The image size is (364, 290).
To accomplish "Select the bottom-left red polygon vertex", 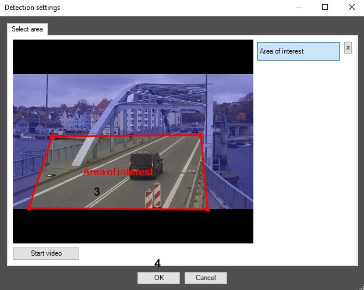I will pos(29,208).
